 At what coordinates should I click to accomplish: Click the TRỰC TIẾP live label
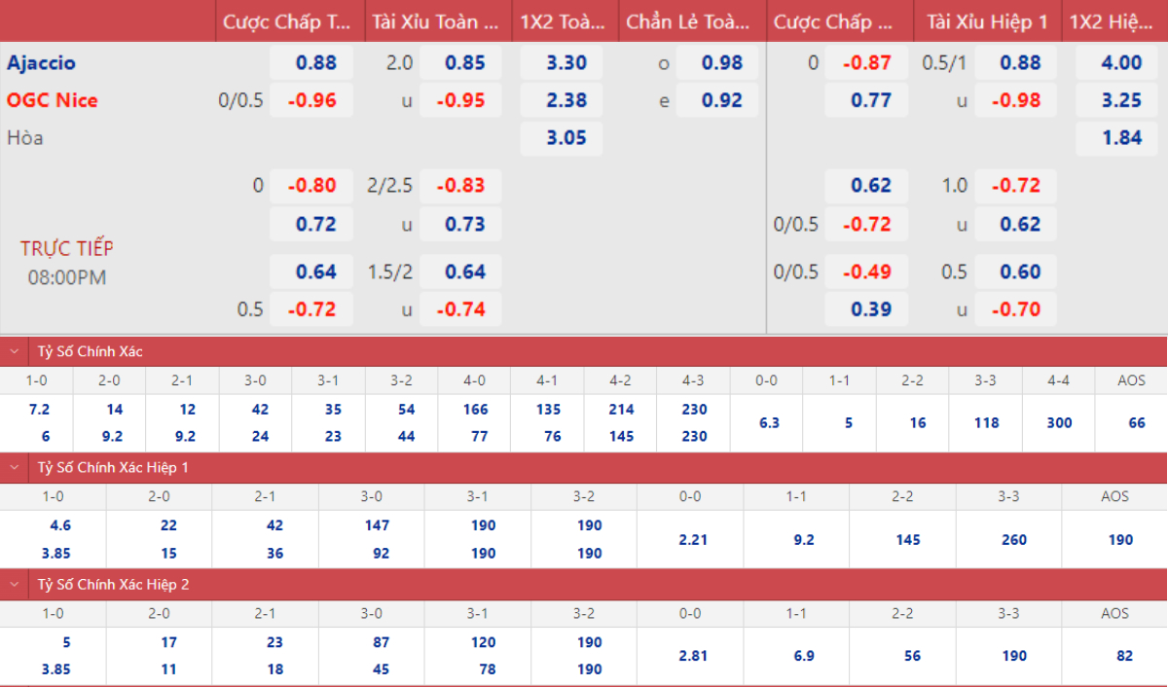coord(66,249)
